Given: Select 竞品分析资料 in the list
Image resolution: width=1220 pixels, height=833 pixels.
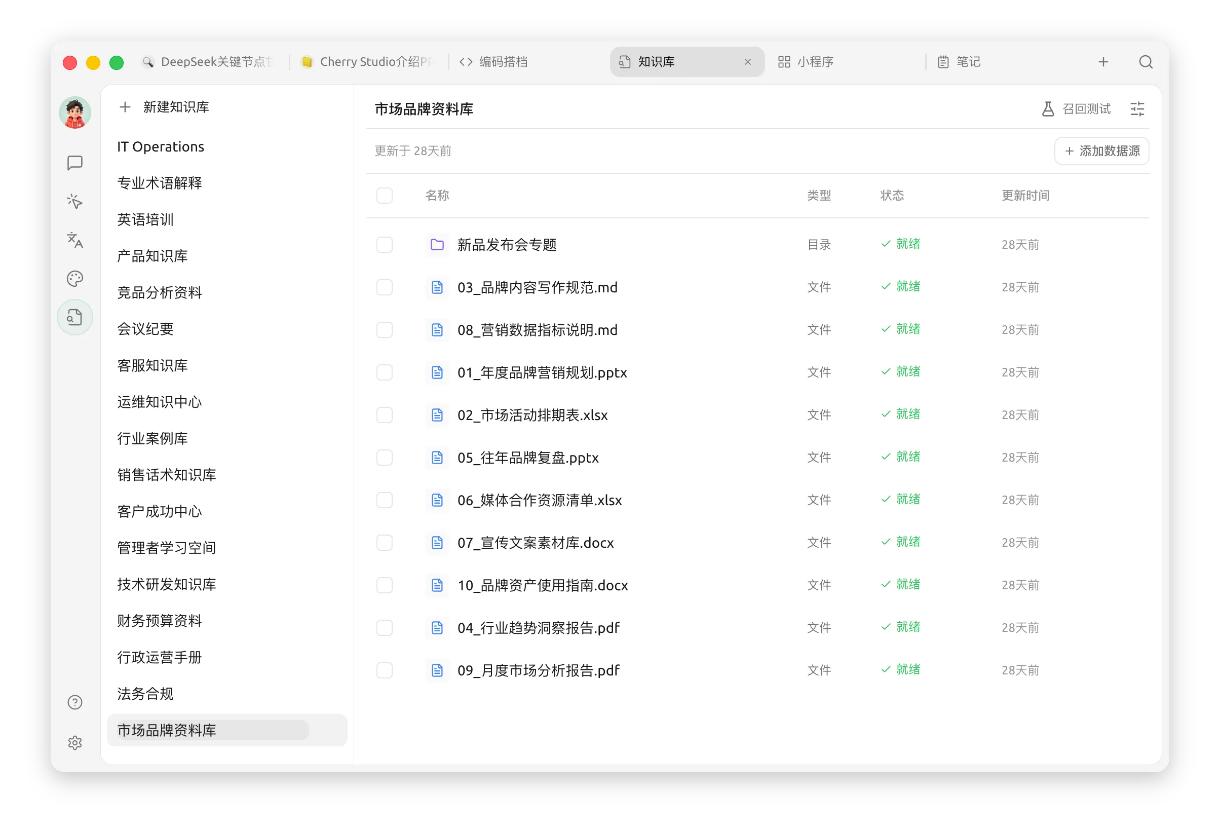Looking at the screenshot, I should coord(227,292).
